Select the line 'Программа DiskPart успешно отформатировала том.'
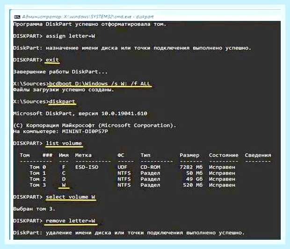 [x=90, y=24]
